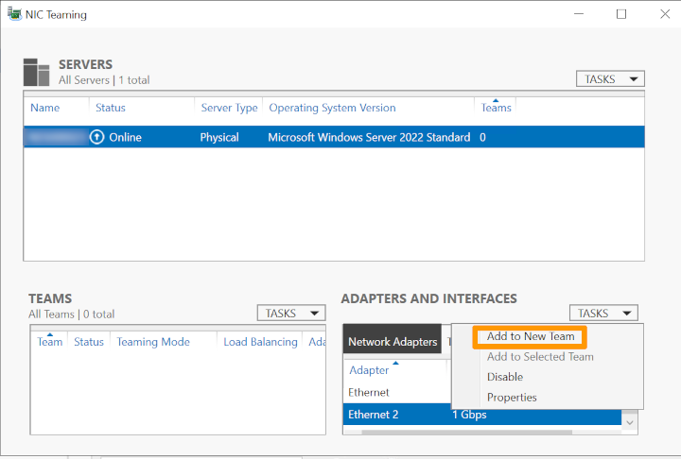
Task: Expand the Teams TASKS dropdown
Action: click(291, 313)
